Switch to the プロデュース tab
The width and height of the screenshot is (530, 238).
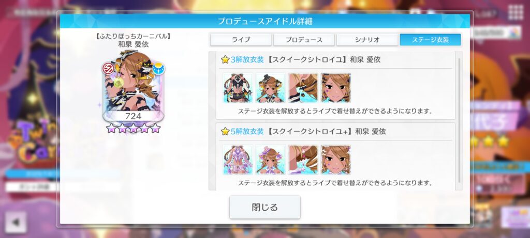coord(304,39)
